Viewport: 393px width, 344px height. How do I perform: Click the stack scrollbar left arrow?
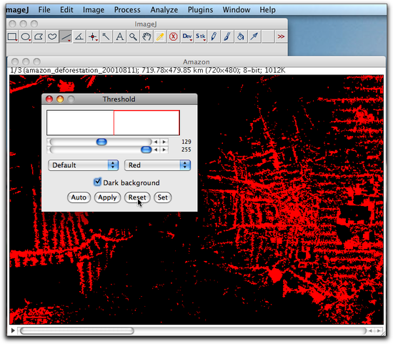click(x=371, y=330)
